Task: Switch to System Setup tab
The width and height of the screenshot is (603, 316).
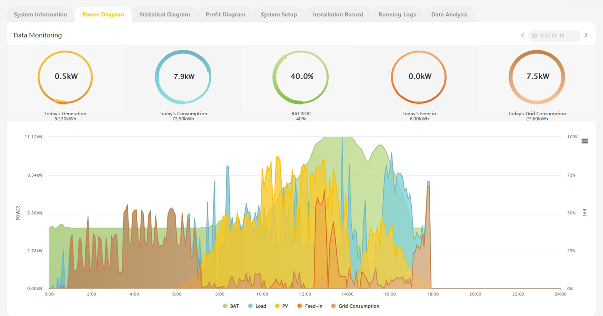Action: pos(279,15)
